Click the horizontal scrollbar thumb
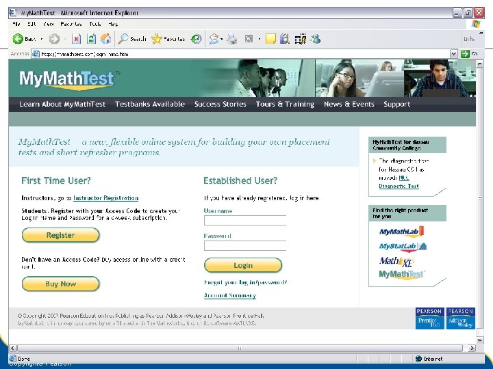 240,348
